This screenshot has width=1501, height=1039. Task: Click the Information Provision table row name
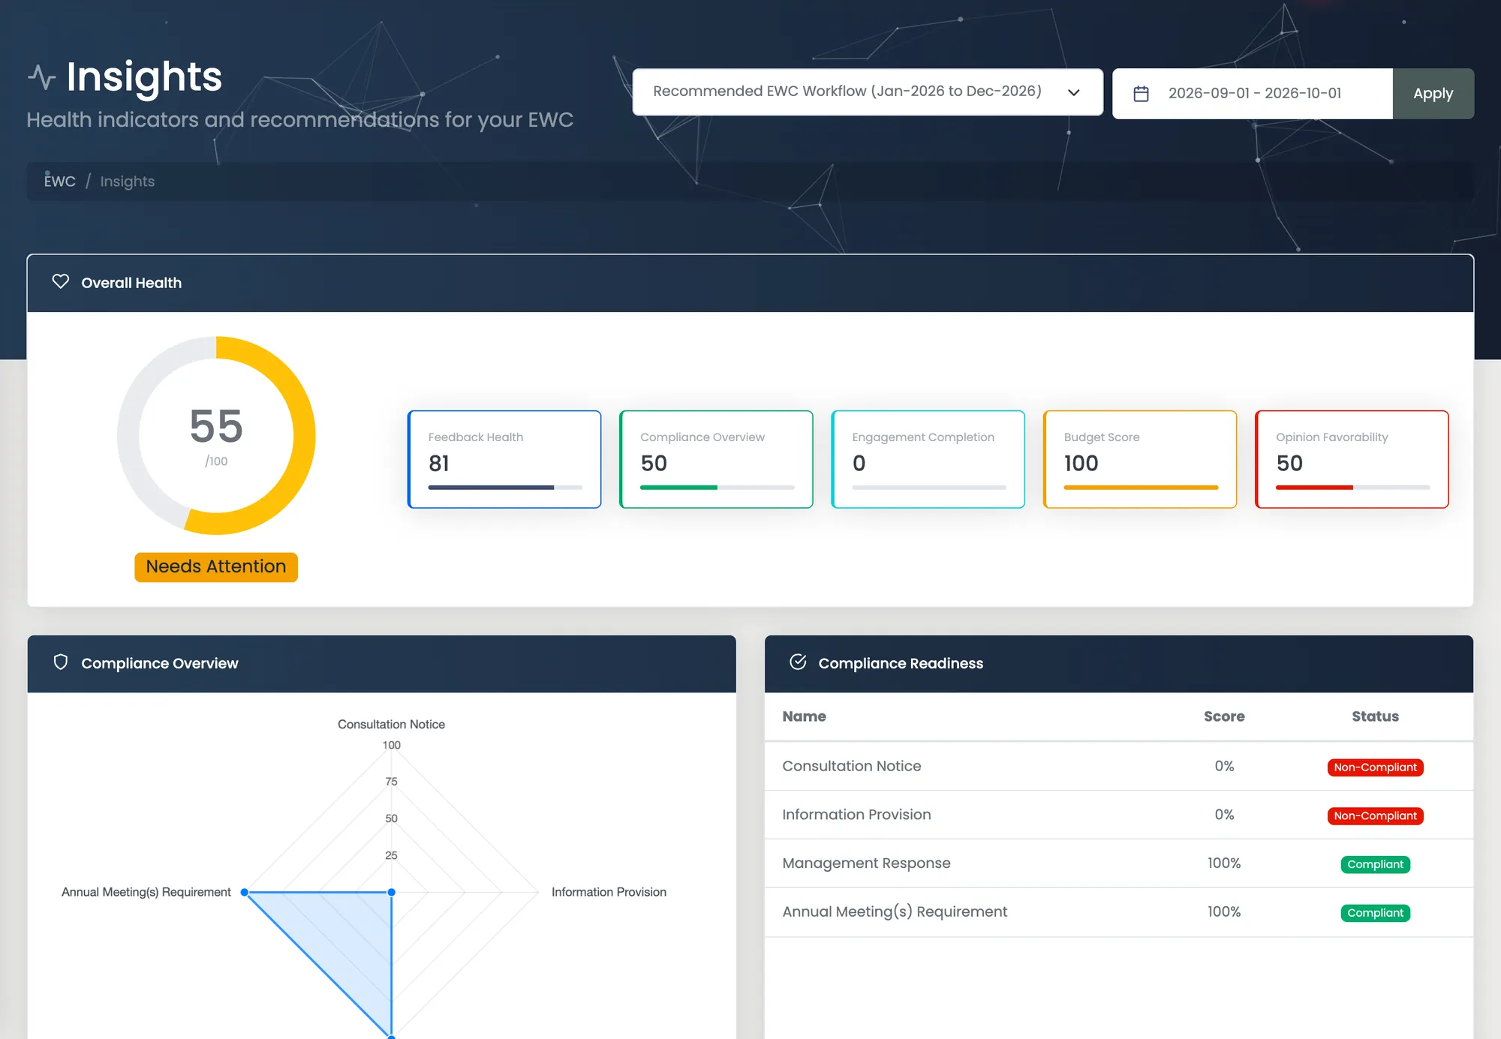click(x=856, y=815)
